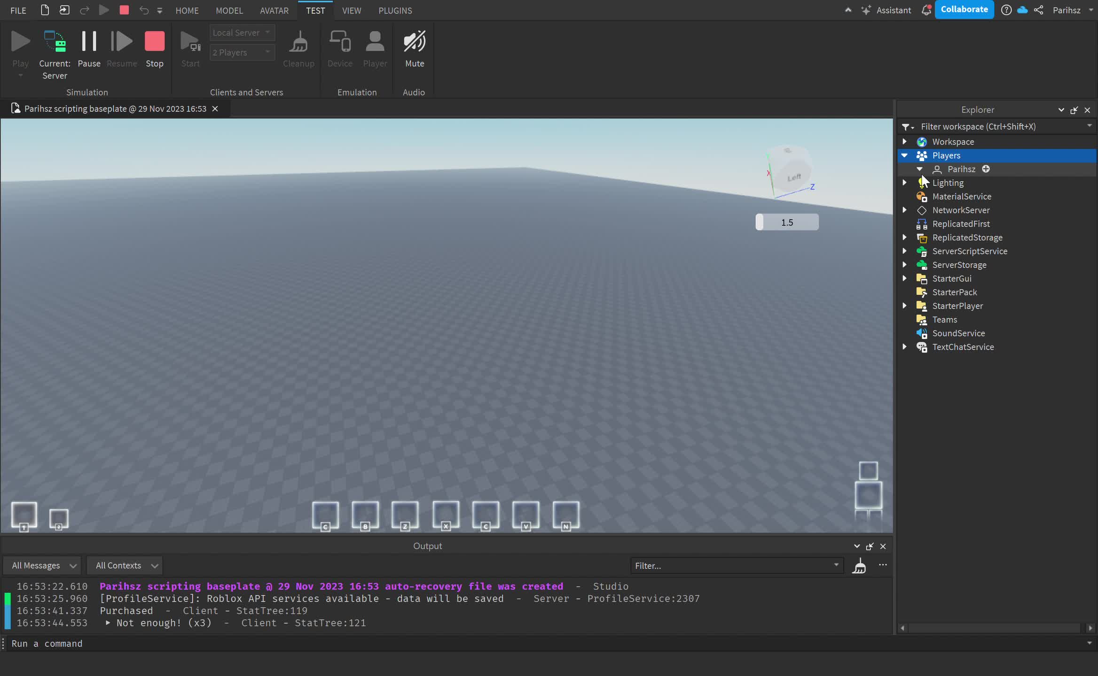The width and height of the screenshot is (1098, 676).
Task: Open the All Messages filter dropdown
Action: (42, 565)
